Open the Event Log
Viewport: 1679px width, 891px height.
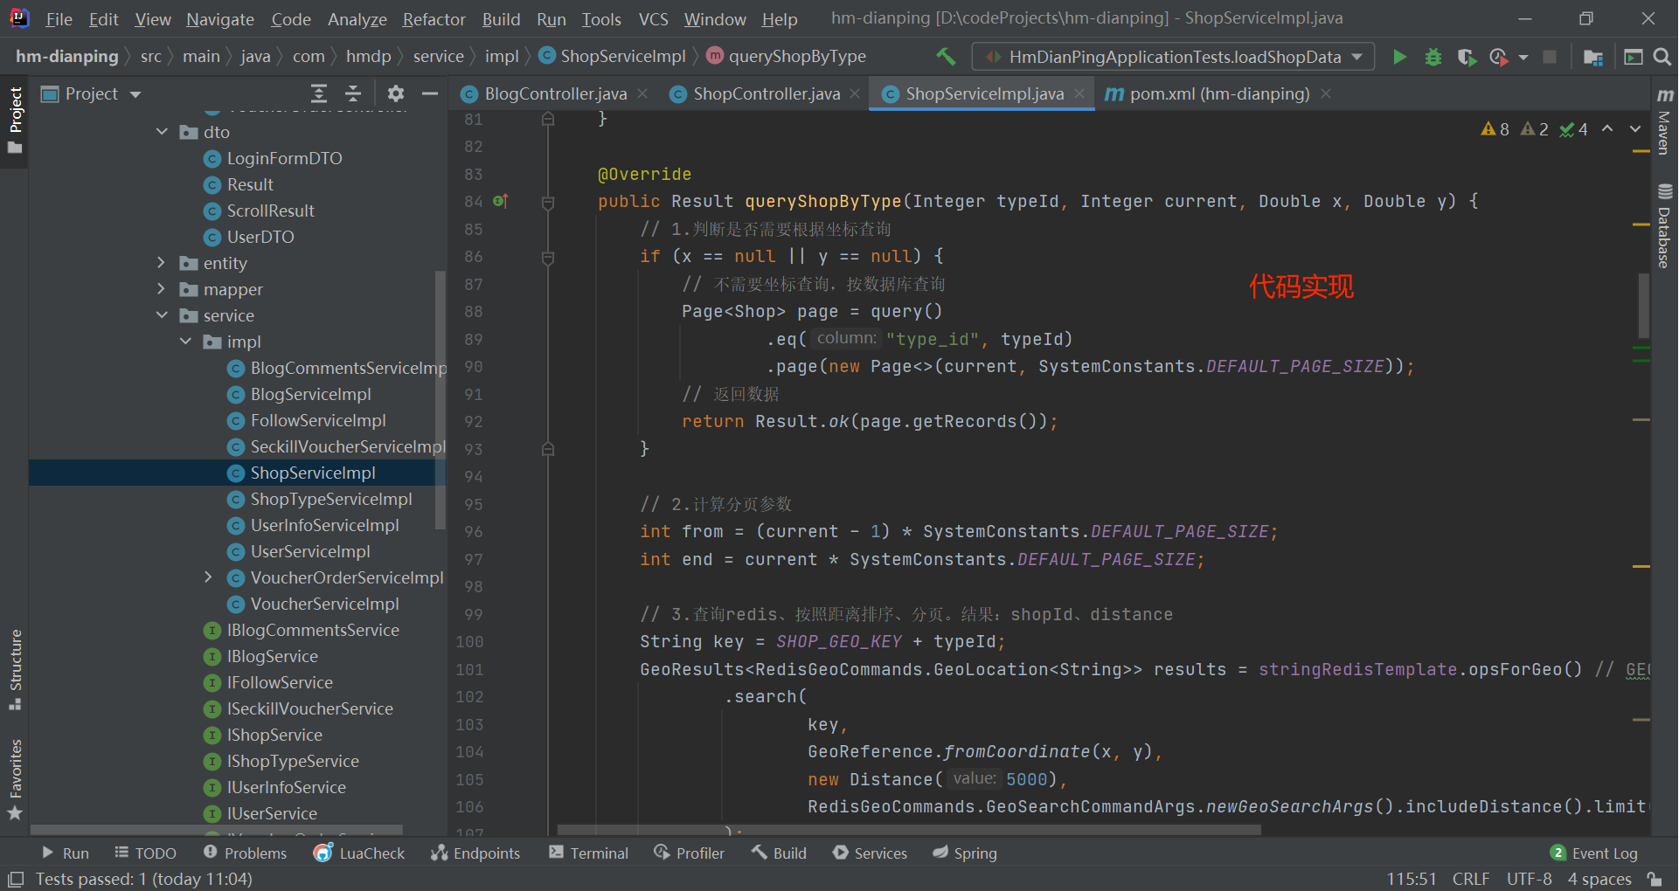(x=1594, y=853)
